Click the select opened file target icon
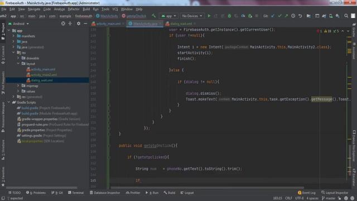 click(63, 23)
